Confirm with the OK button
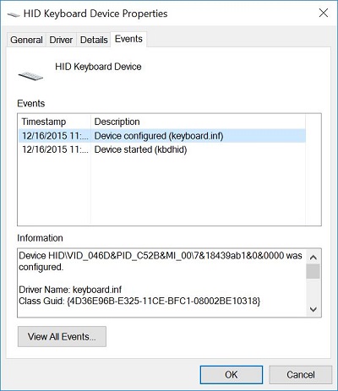 232,375
